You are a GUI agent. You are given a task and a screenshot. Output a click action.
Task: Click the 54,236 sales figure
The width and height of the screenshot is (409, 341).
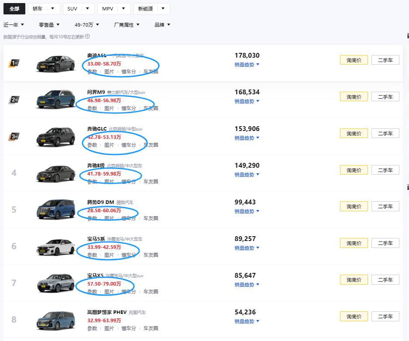(x=245, y=312)
